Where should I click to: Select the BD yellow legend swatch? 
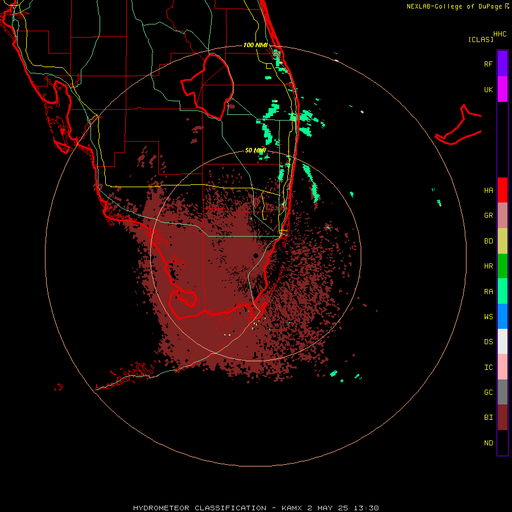[x=502, y=241]
